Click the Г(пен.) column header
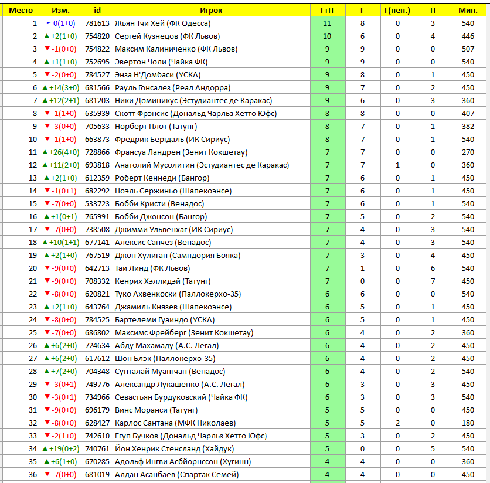The width and height of the screenshot is (490, 483). (397, 11)
